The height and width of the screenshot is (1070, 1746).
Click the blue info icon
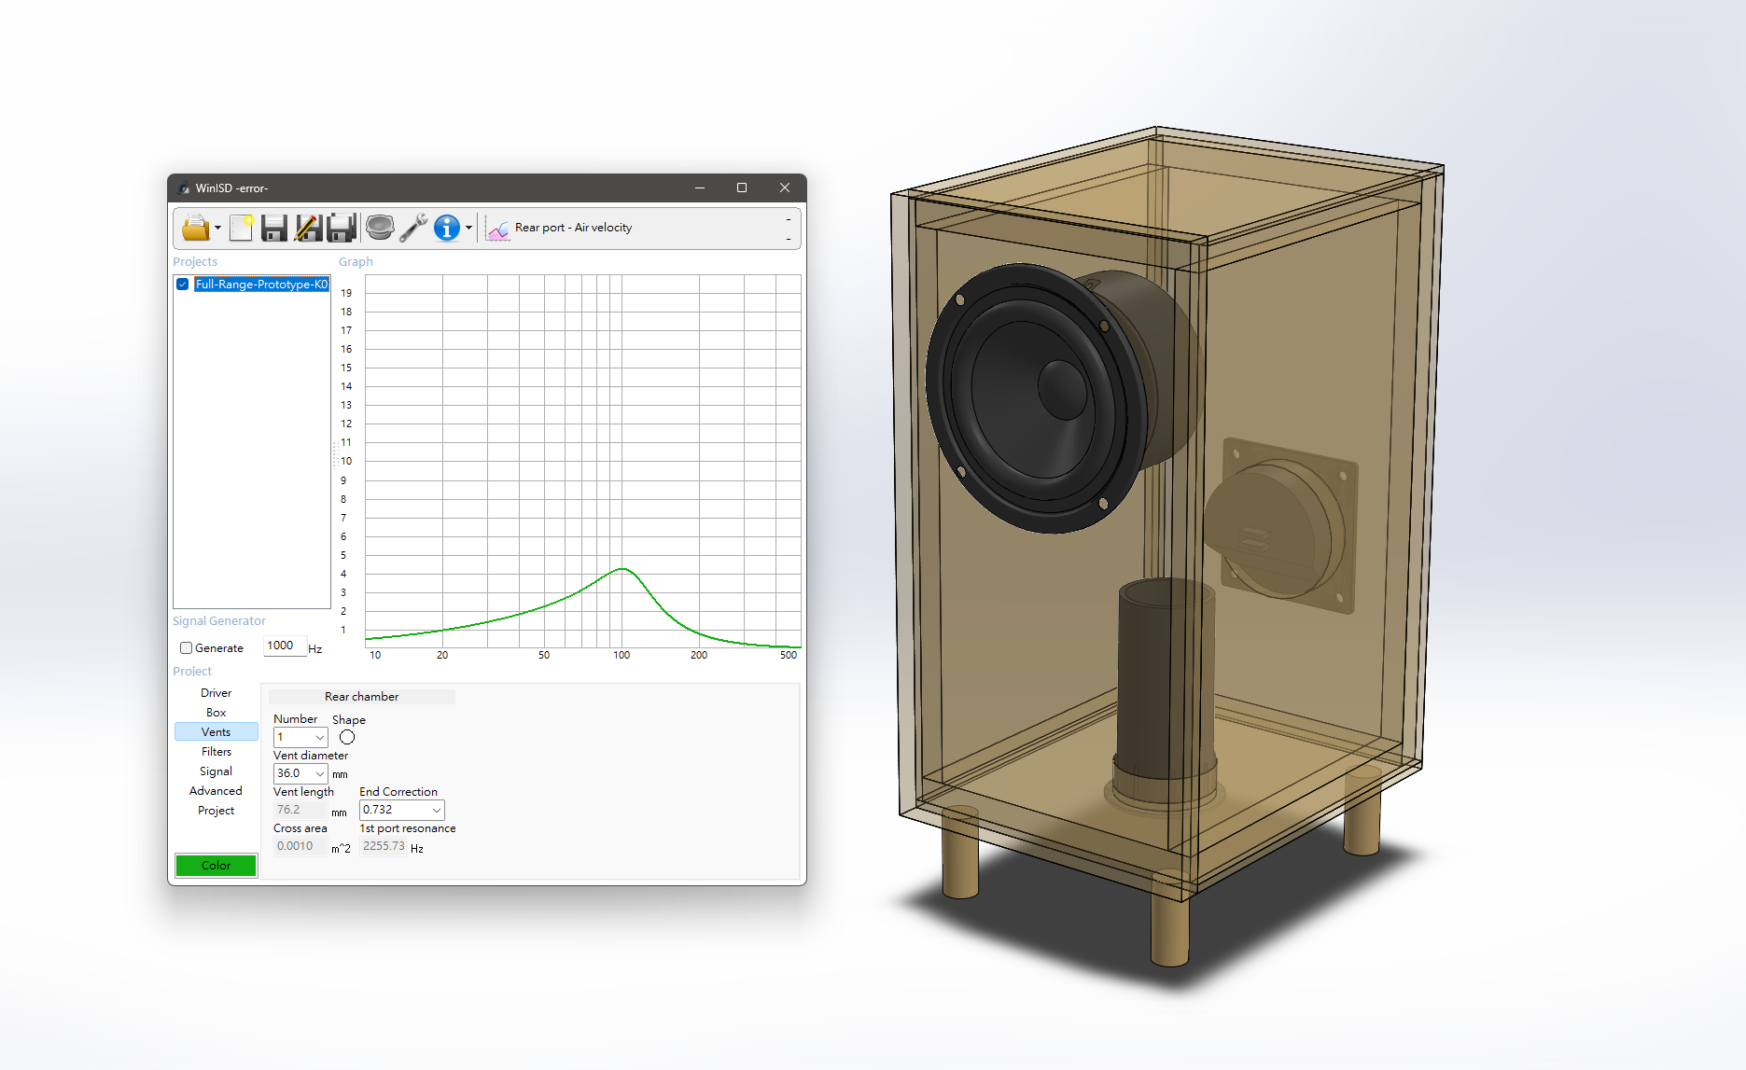click(x=447, y=228)
